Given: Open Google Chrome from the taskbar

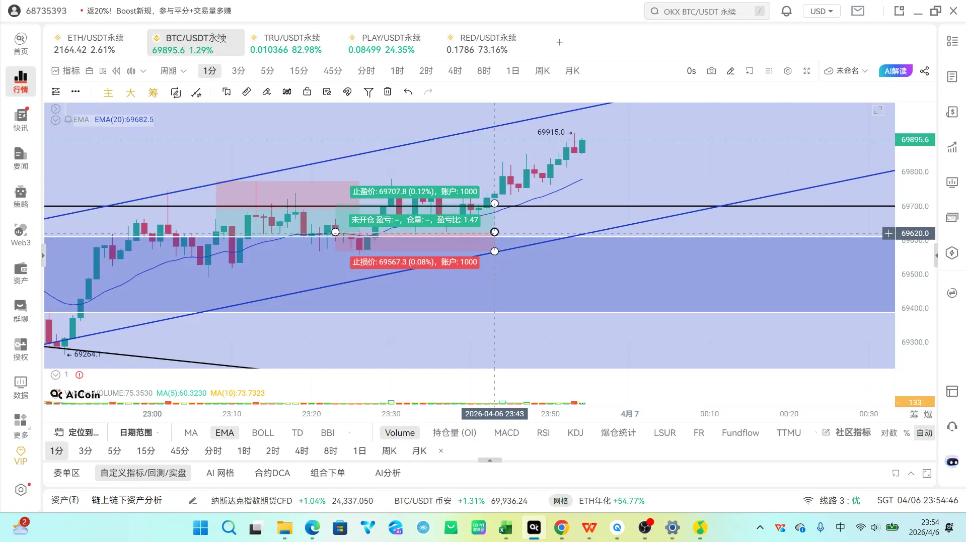Looking at the screenshot, I should [561, 527].
